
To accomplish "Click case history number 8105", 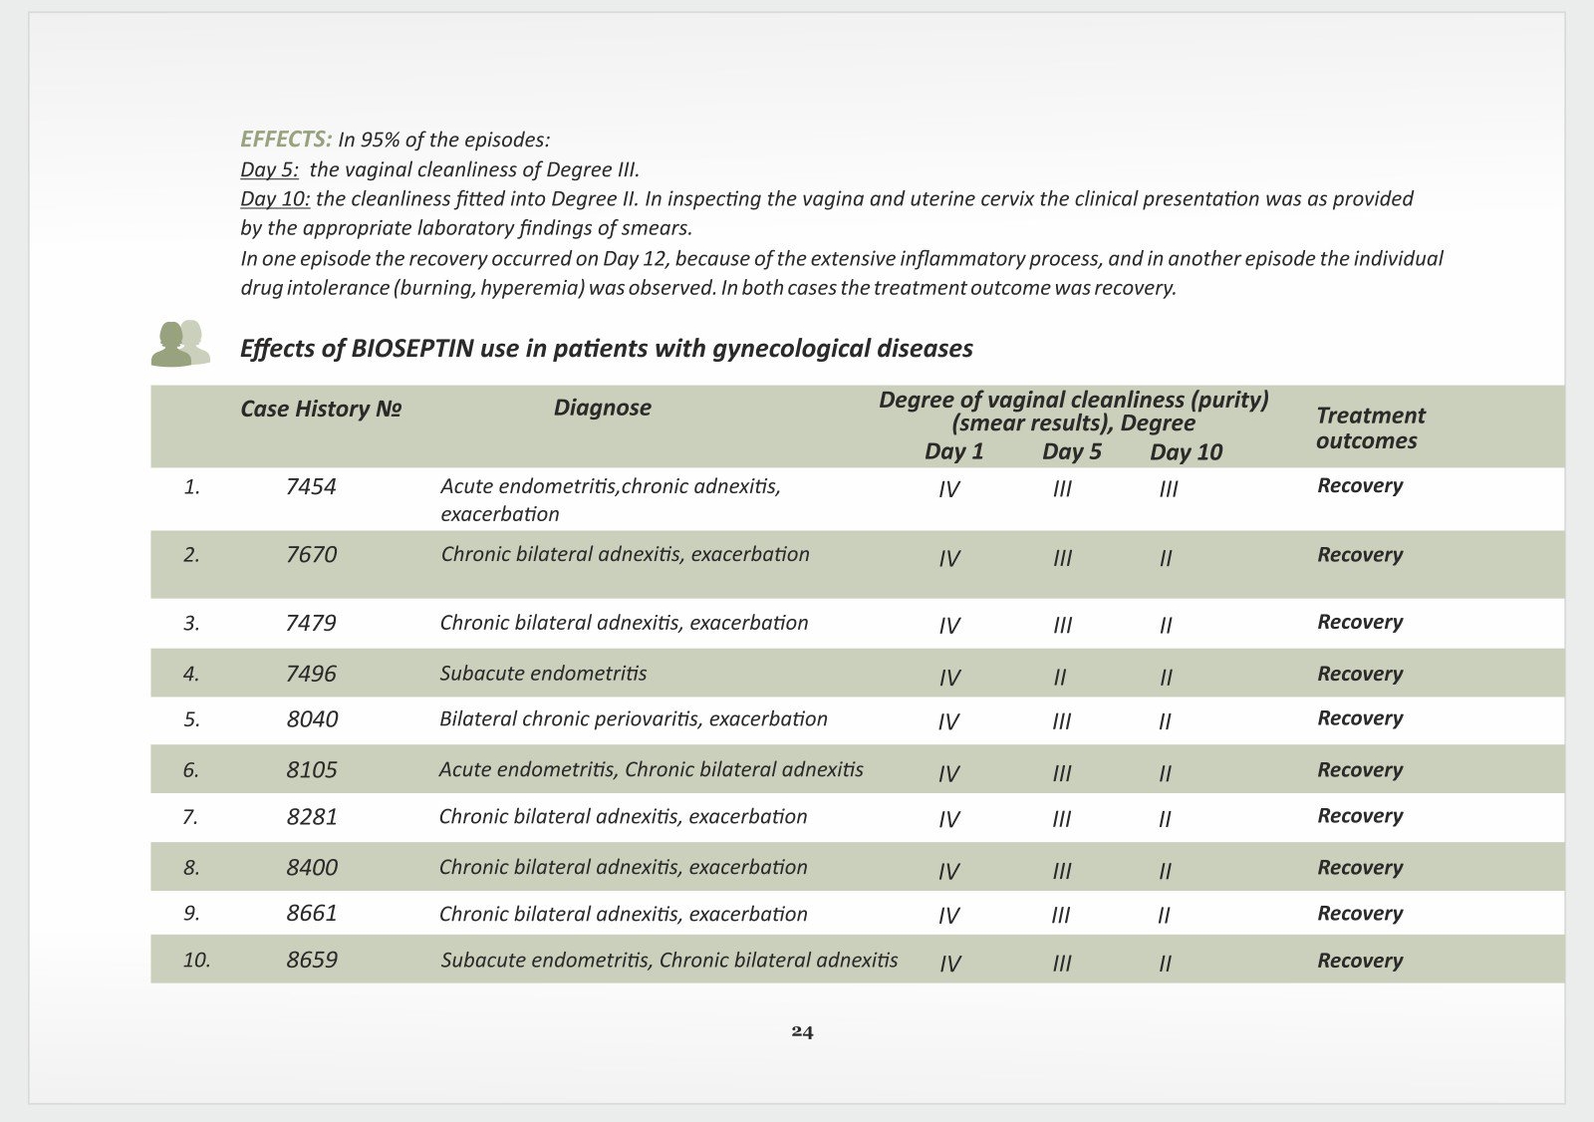I will [x=312, y=770].
